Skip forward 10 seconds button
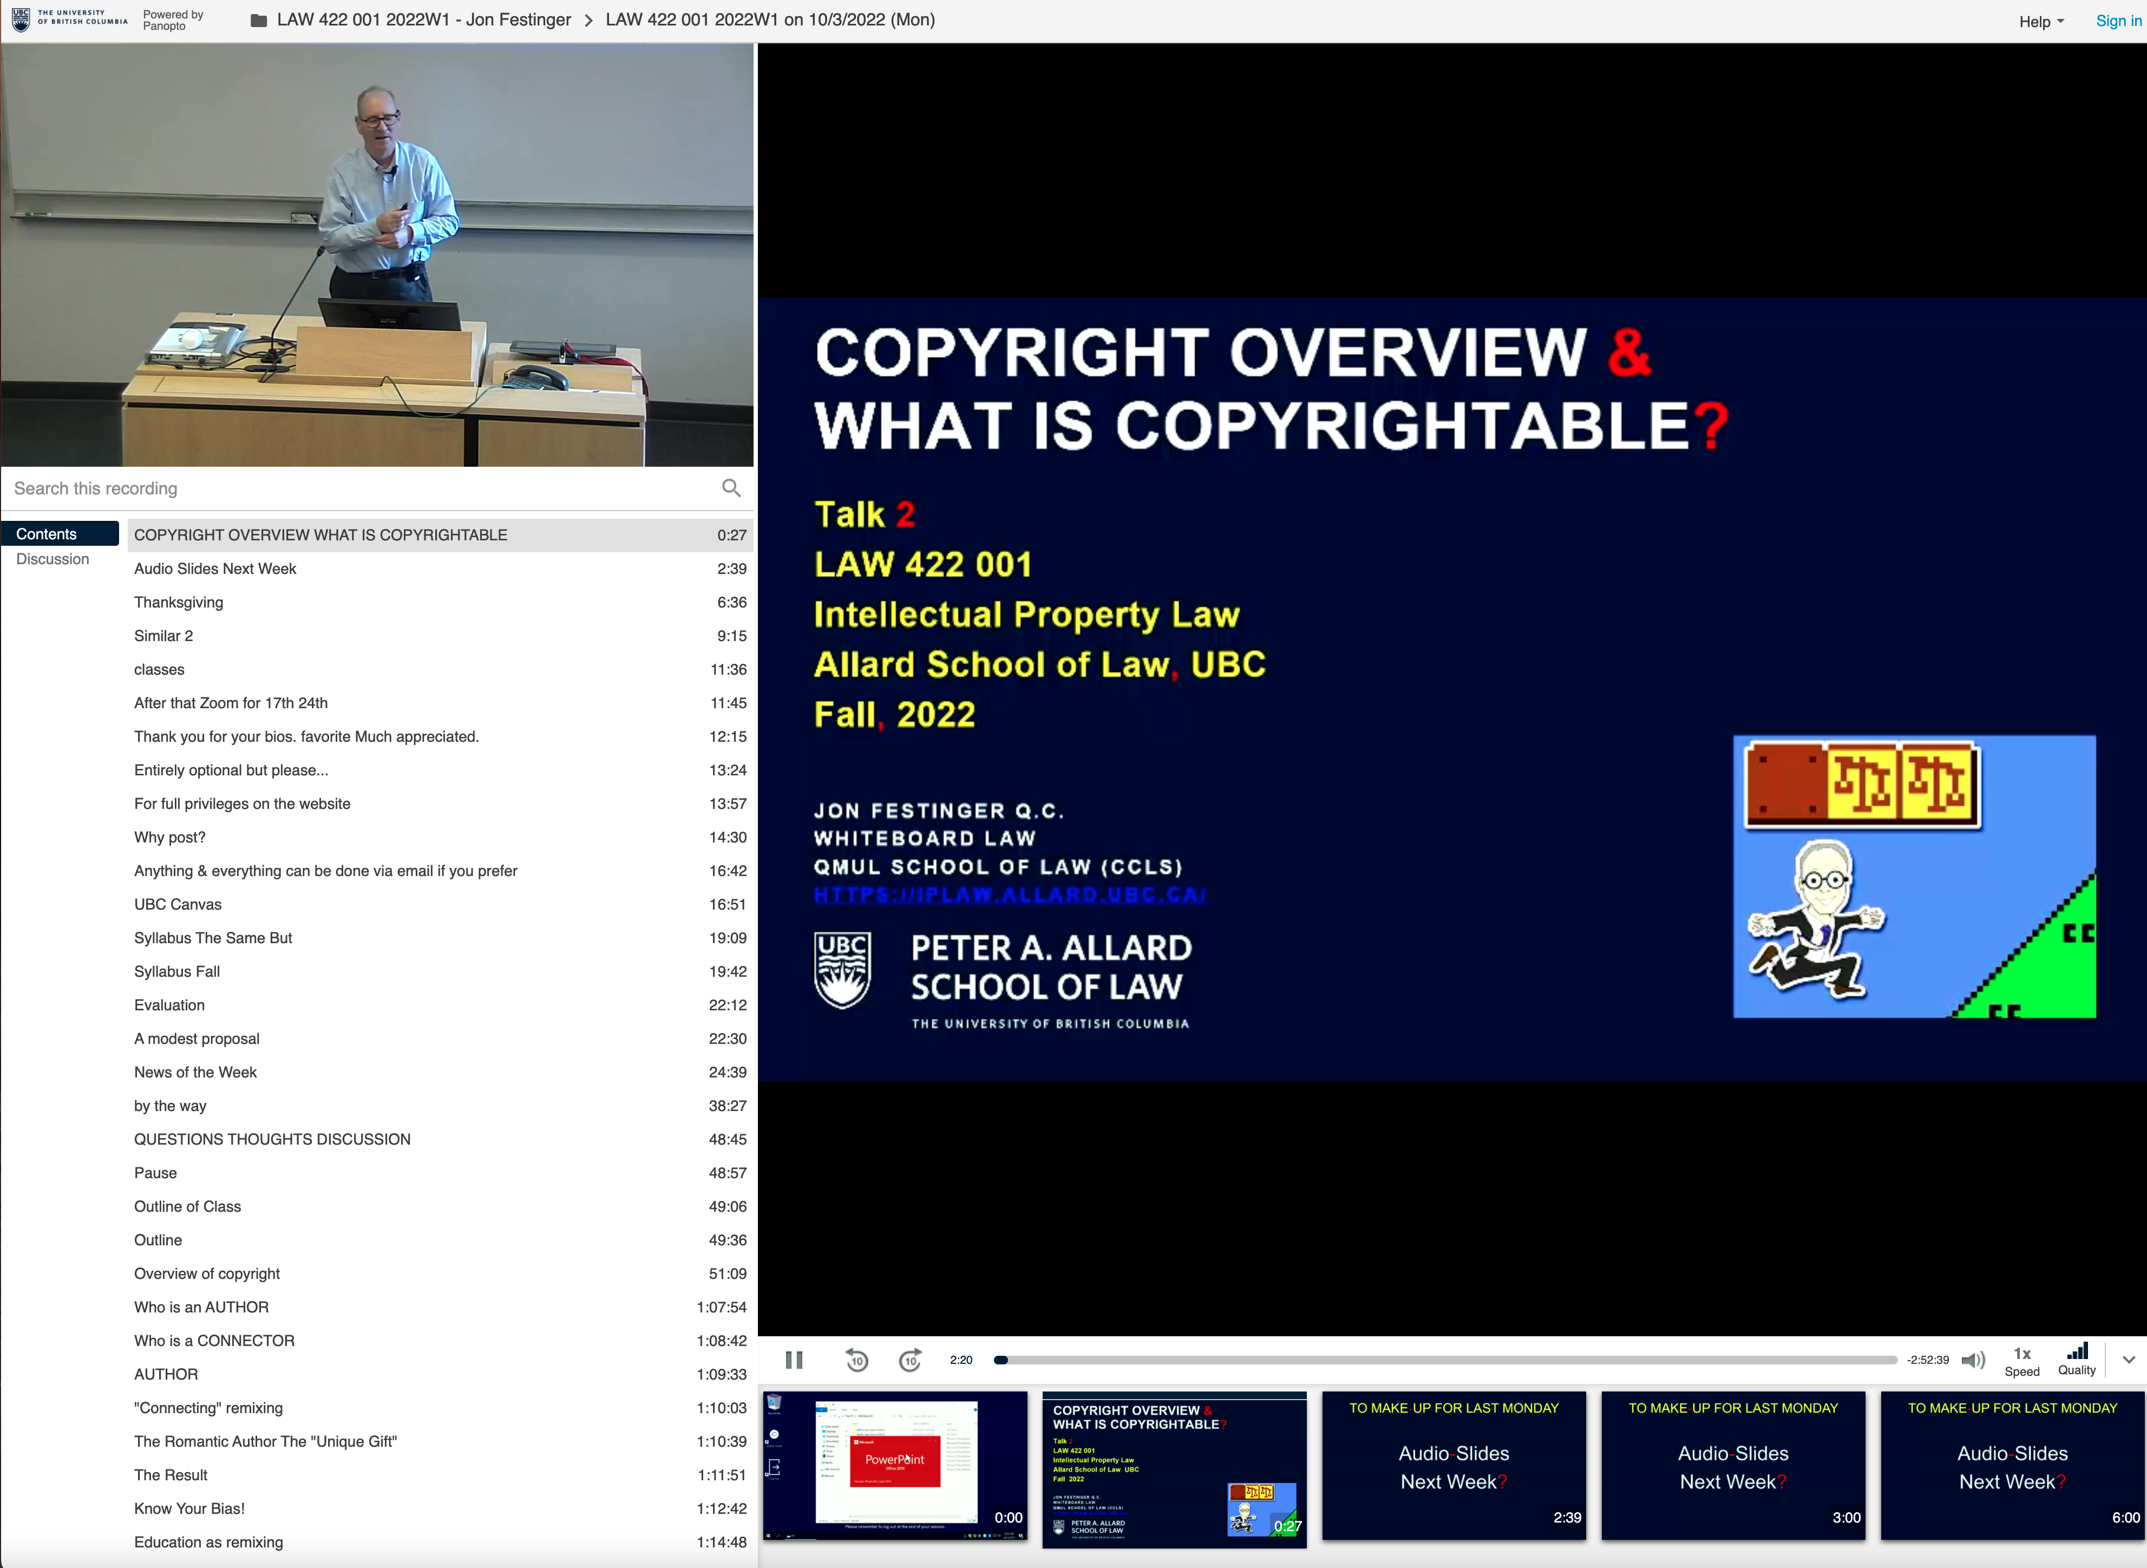The height and width of the screenshot is (1568, 2147). point(910,1360)
